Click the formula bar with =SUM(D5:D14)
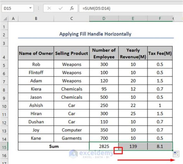Image resolution: width=183 pixels, height=164 pixels. click(131, 8)
